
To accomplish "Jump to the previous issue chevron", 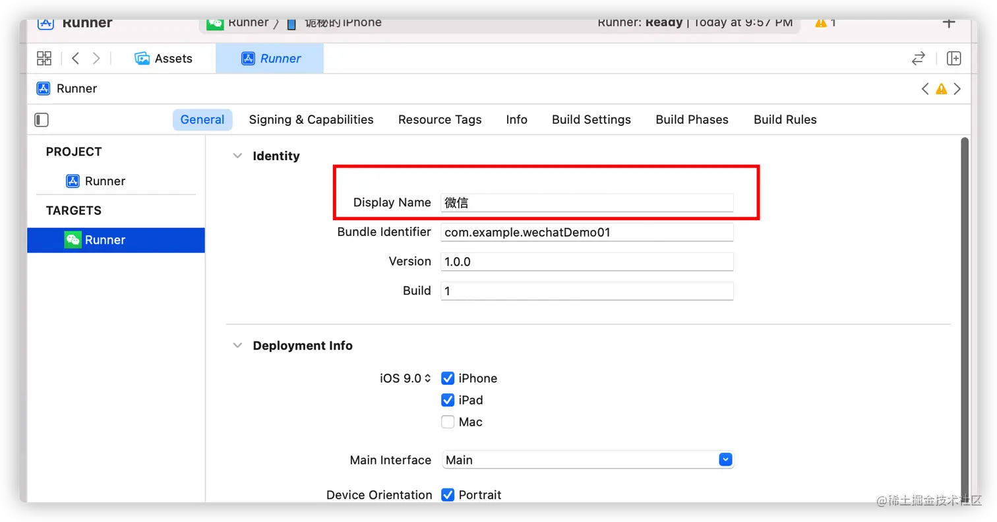I will [925, 88].
